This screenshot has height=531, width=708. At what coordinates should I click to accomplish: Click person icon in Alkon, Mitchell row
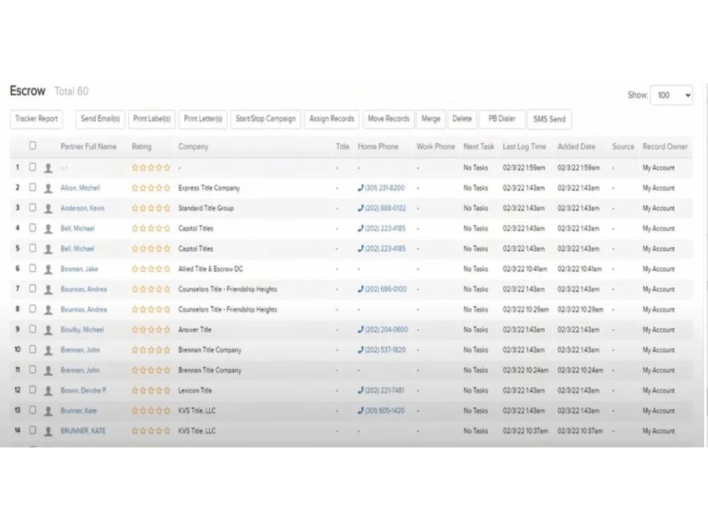tap(48, 188)
